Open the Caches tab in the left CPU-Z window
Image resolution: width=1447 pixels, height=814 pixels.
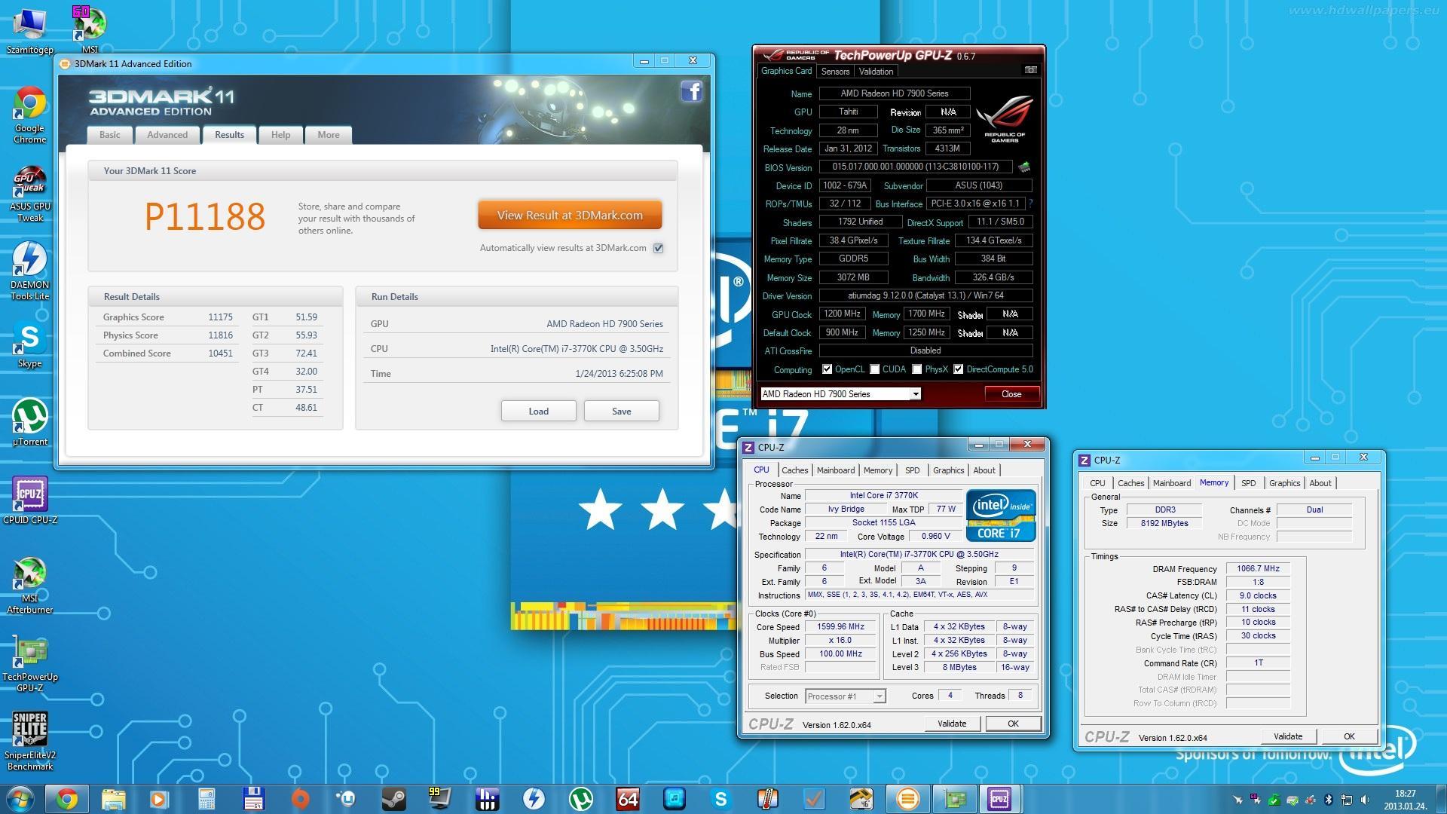794,470
